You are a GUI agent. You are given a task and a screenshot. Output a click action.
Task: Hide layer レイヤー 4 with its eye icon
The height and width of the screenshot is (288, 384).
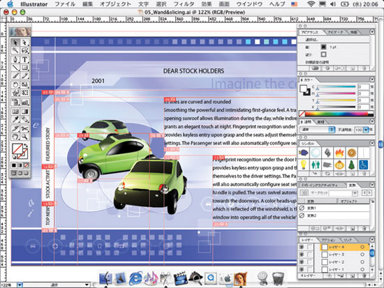click(x=302, y=248)
